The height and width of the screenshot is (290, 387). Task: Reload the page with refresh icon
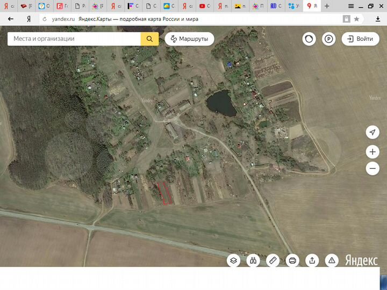pyautogui.click(x=45, y=19)
